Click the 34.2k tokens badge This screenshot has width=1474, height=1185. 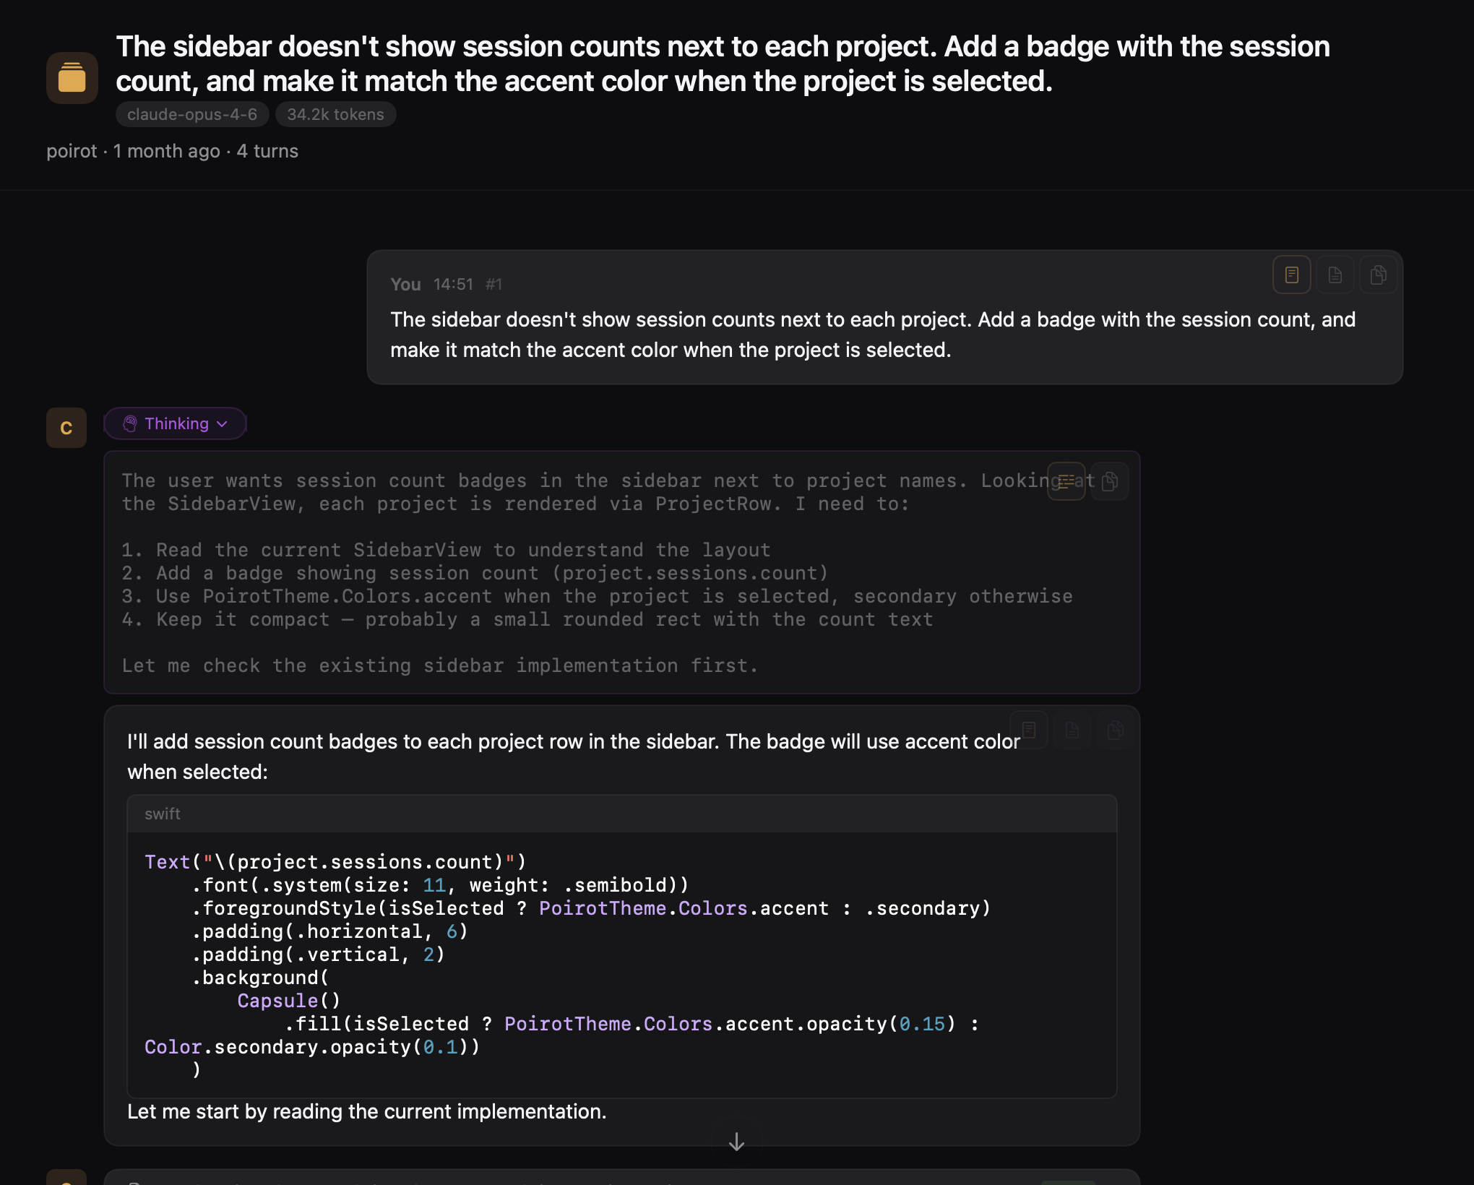335,113
